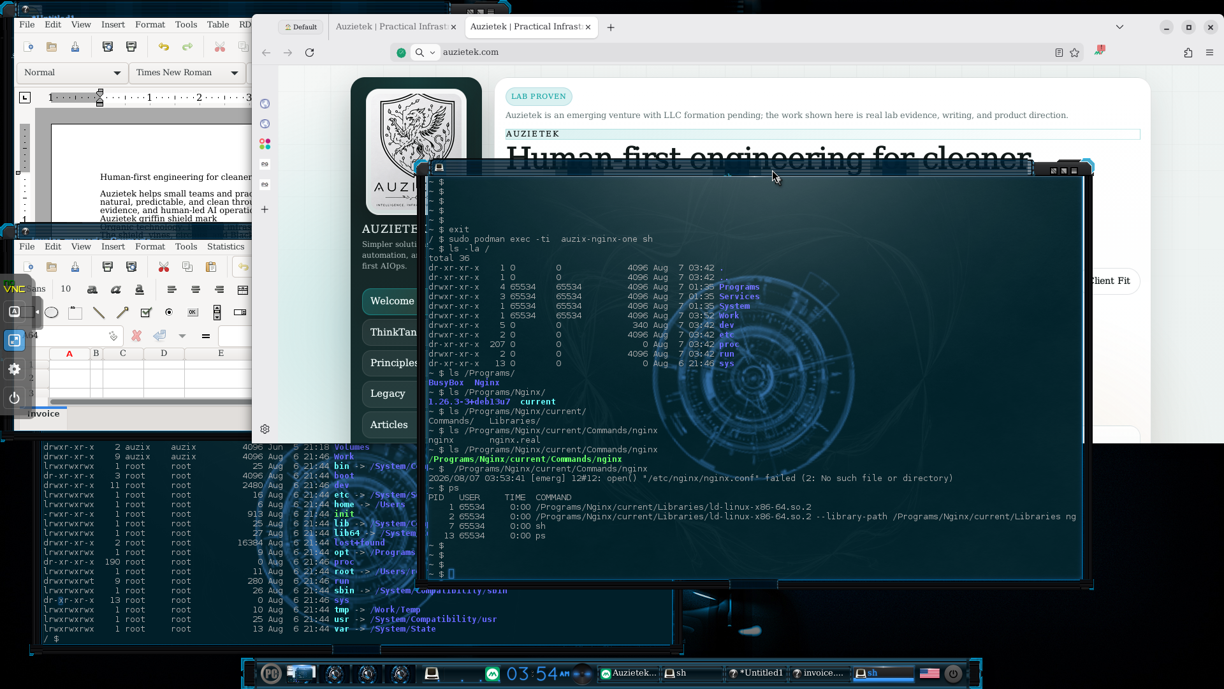Open AbiWord Format menu
The image size is (1224, 689).
point(150,24)
